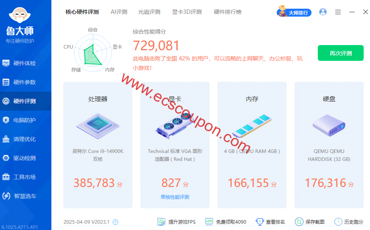Click the 保存截图 crop icon

(299, 222)
